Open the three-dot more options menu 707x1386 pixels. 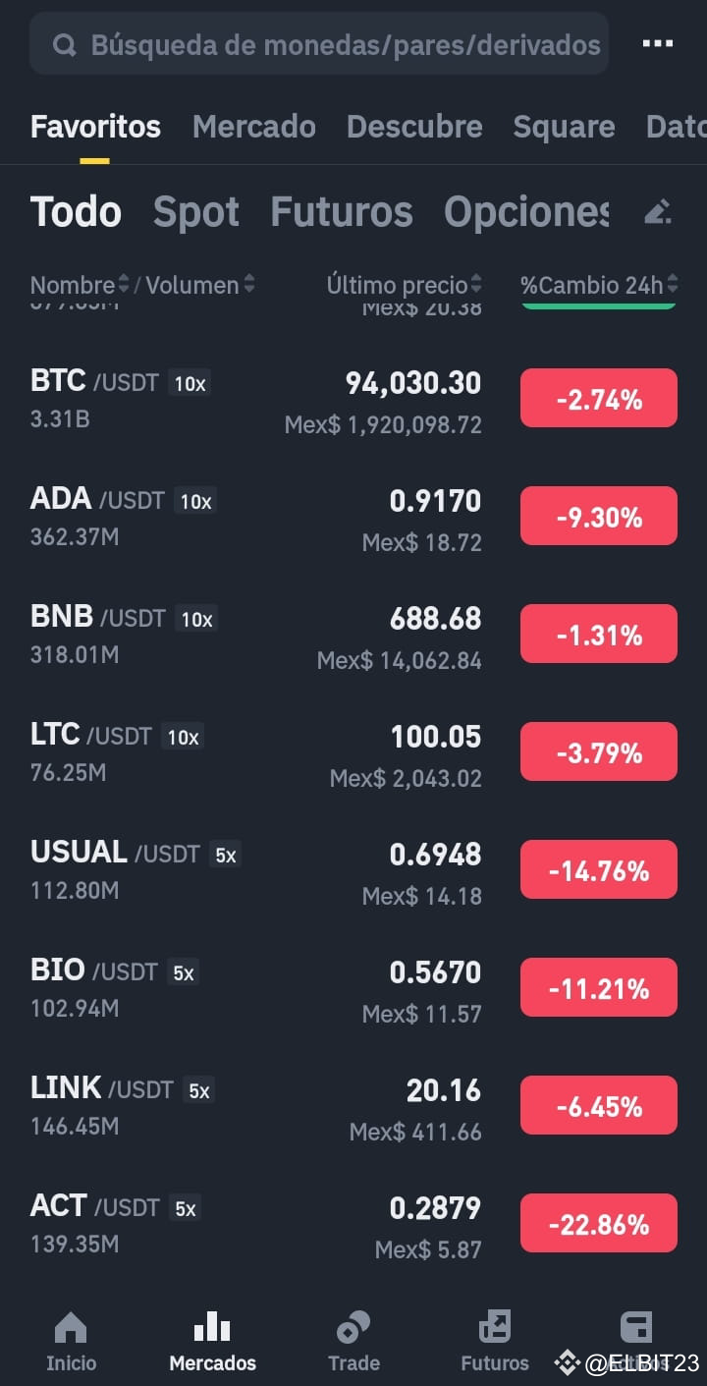(x=657, y=44)
